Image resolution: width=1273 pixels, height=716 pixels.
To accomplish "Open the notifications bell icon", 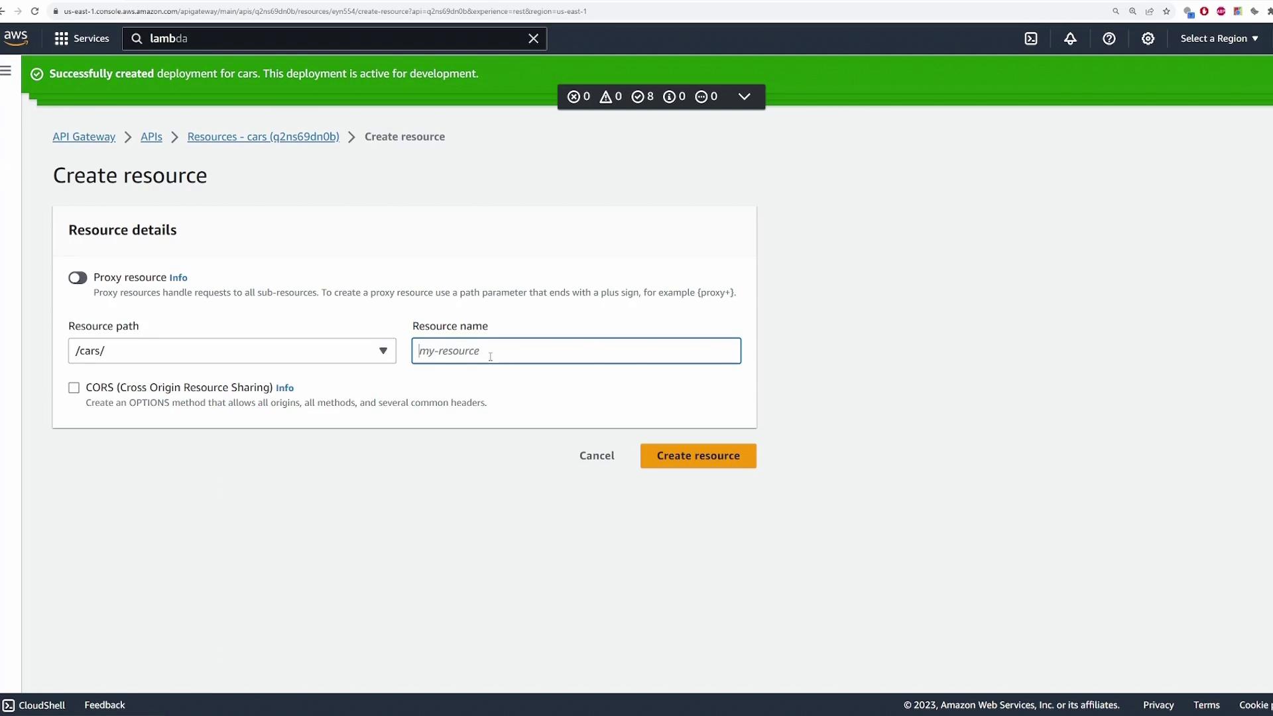I will tap(1070, 38).
